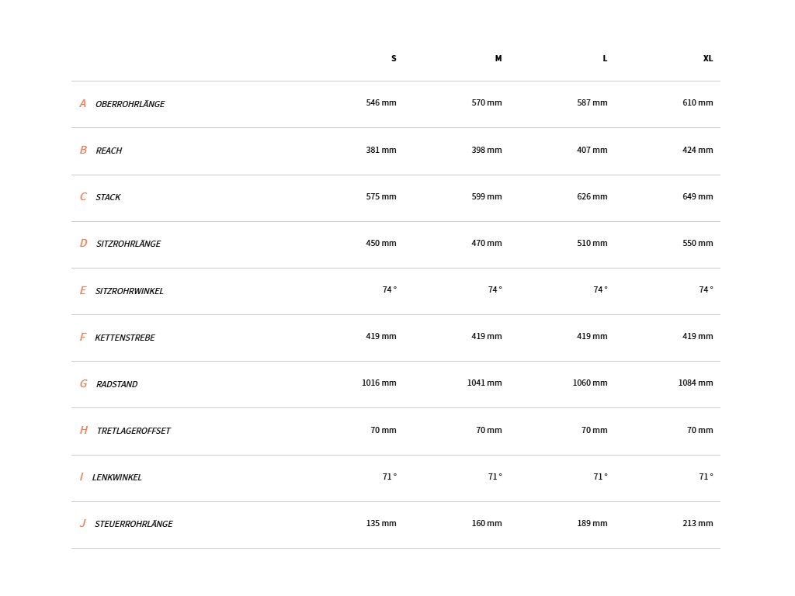Click the REACH row label
The width and height of the screenshot is (795, 596).
click(109, 151)
